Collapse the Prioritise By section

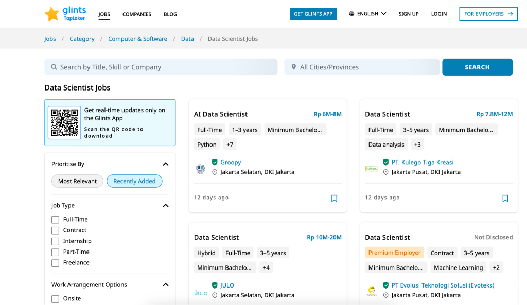(165, 164)
